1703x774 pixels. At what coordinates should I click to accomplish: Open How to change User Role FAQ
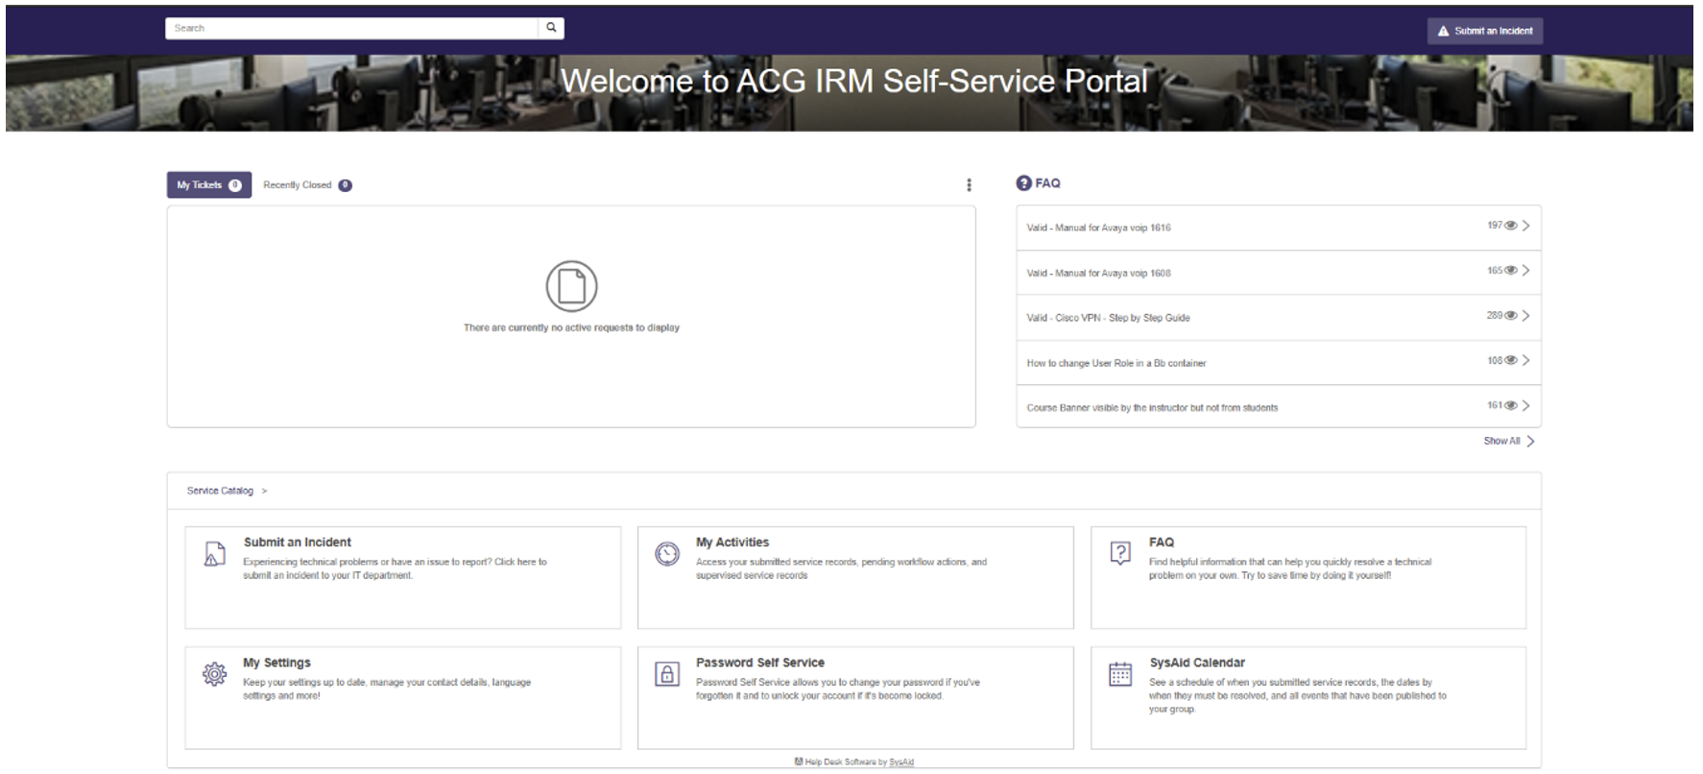tap(1279, 363)
